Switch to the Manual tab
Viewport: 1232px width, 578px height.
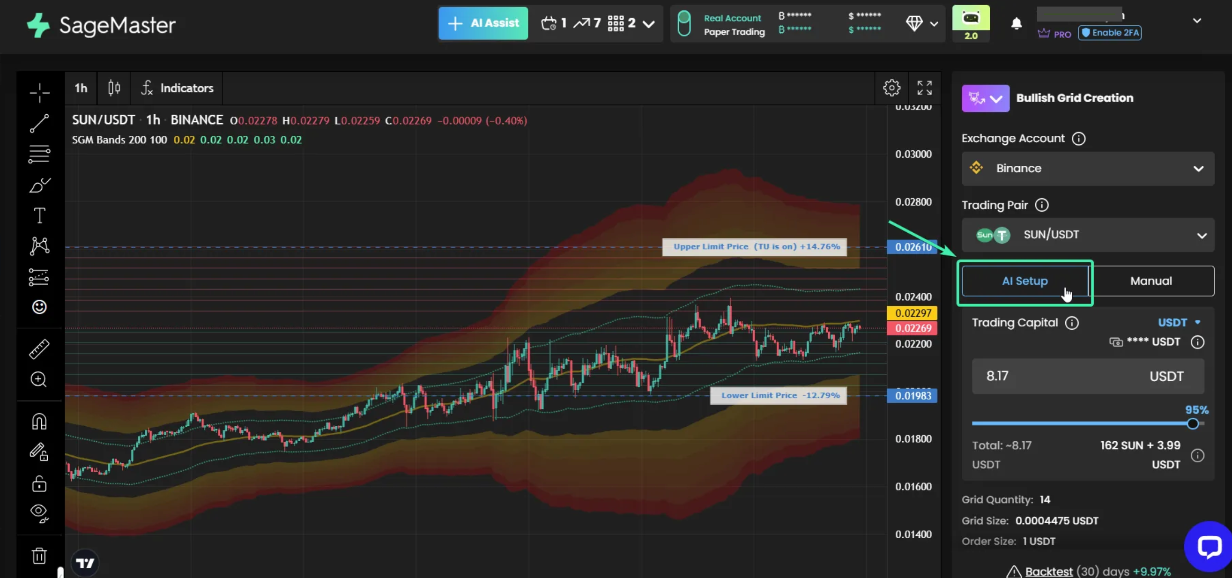(1150, 281)
